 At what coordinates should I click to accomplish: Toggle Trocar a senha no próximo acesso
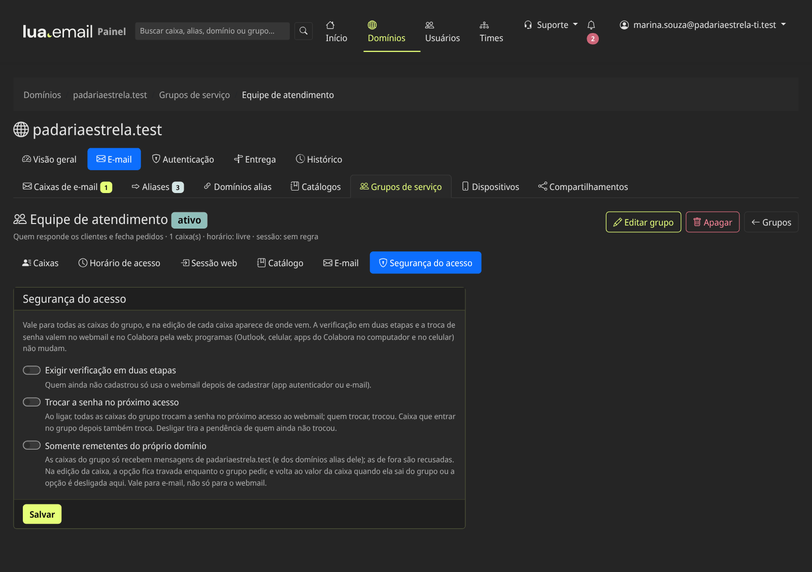click(x=31, y=402)
